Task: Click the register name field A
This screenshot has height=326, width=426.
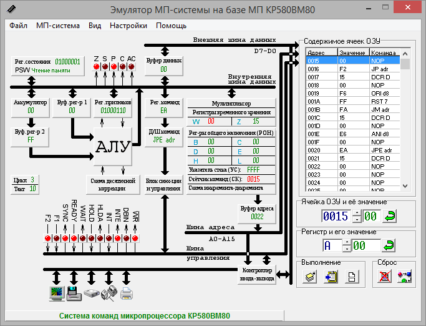Action: click(x=332, y=245)
